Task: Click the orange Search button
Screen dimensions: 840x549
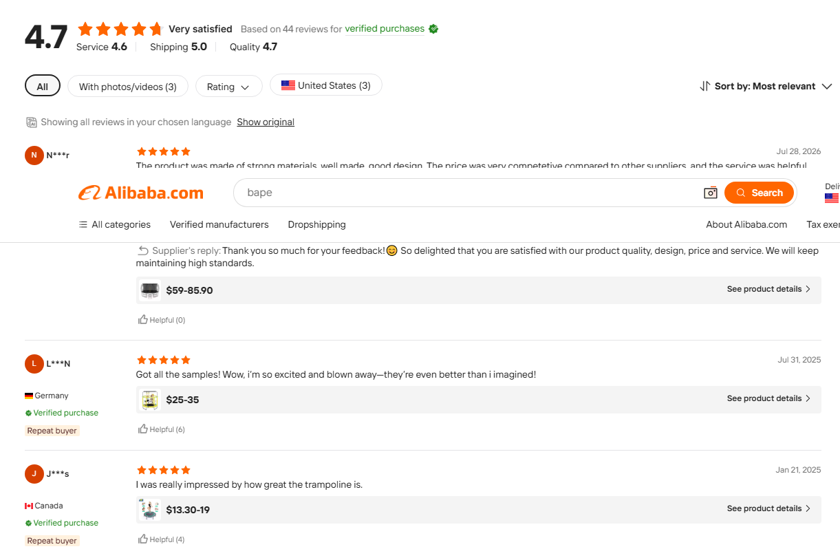Action: pyautogui.click(x=760, y=193)
